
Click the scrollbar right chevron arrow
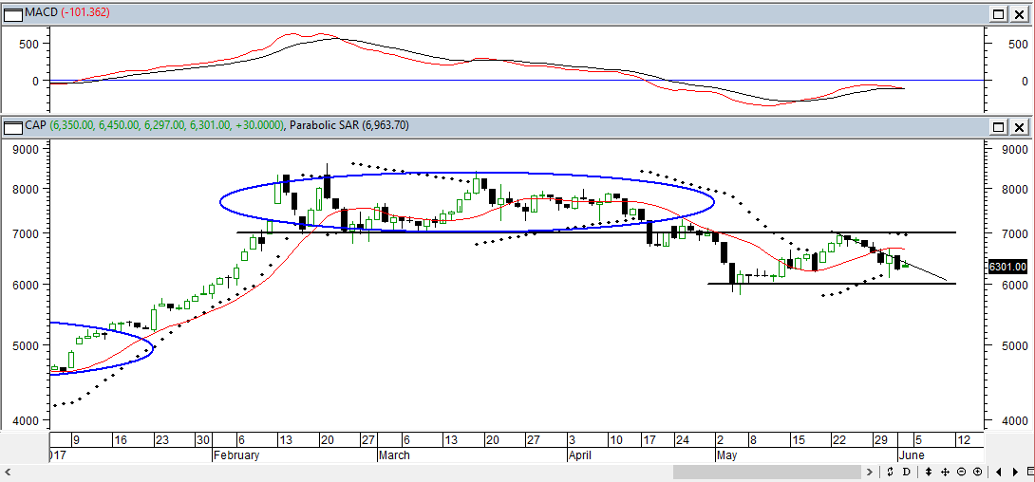click(x=871, y=473)
